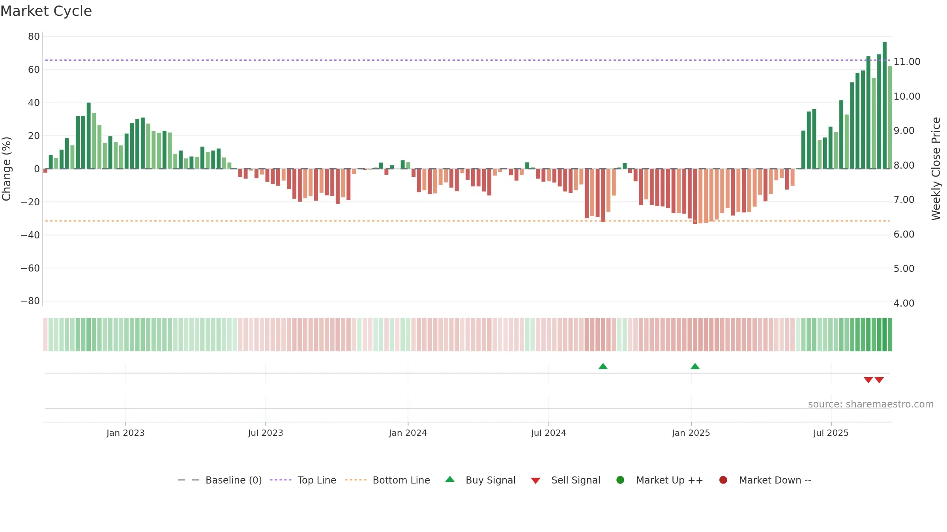The width and height of the screenshot is (947, 532).
Task: Click the Jan 2024 x-axis label
Action: [x=408, y=433]
